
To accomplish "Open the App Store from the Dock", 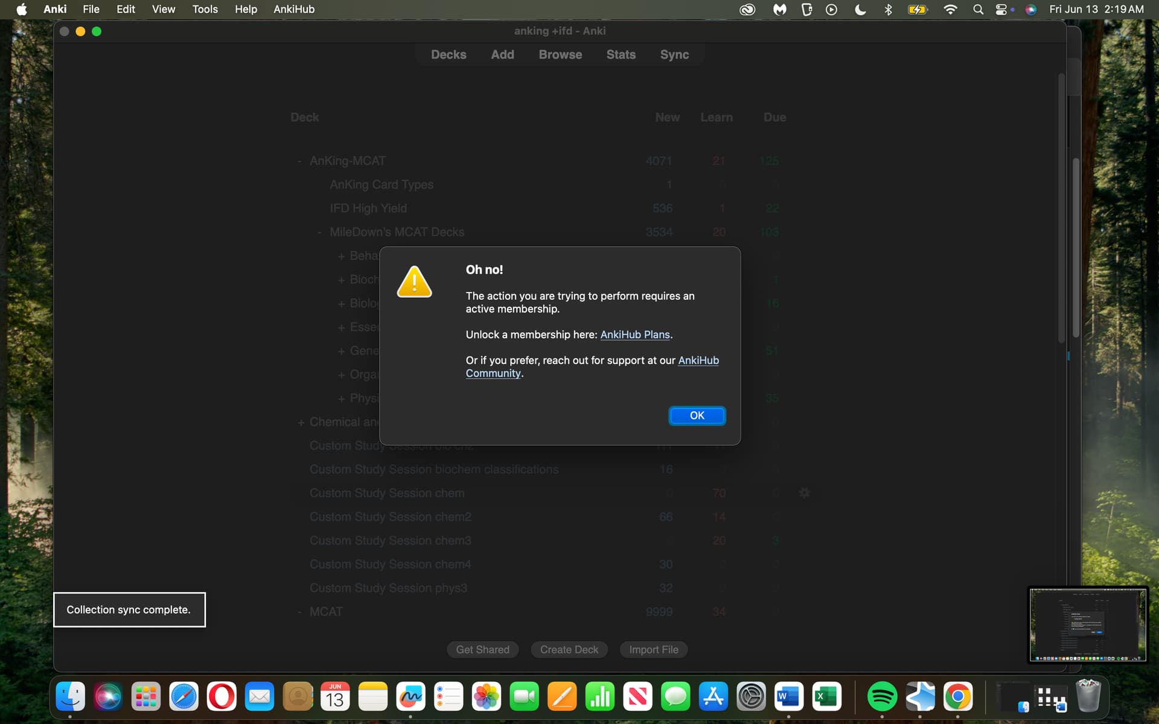I will tap(713, 696).
